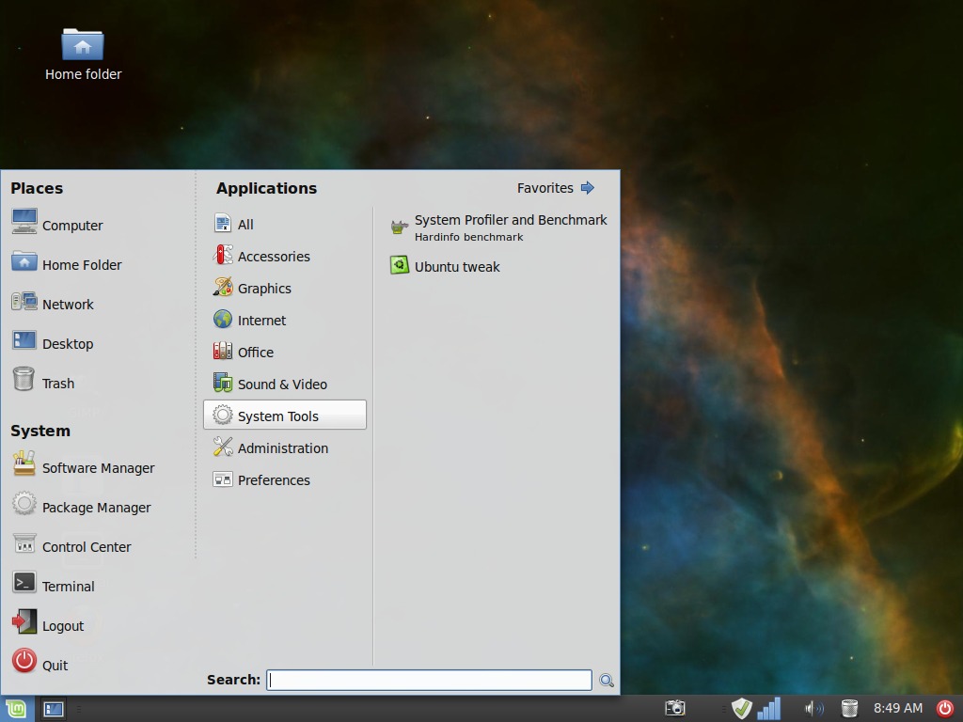Click the clock showing 8:49 AM
The image size is (963, 722).
[897, 708]
